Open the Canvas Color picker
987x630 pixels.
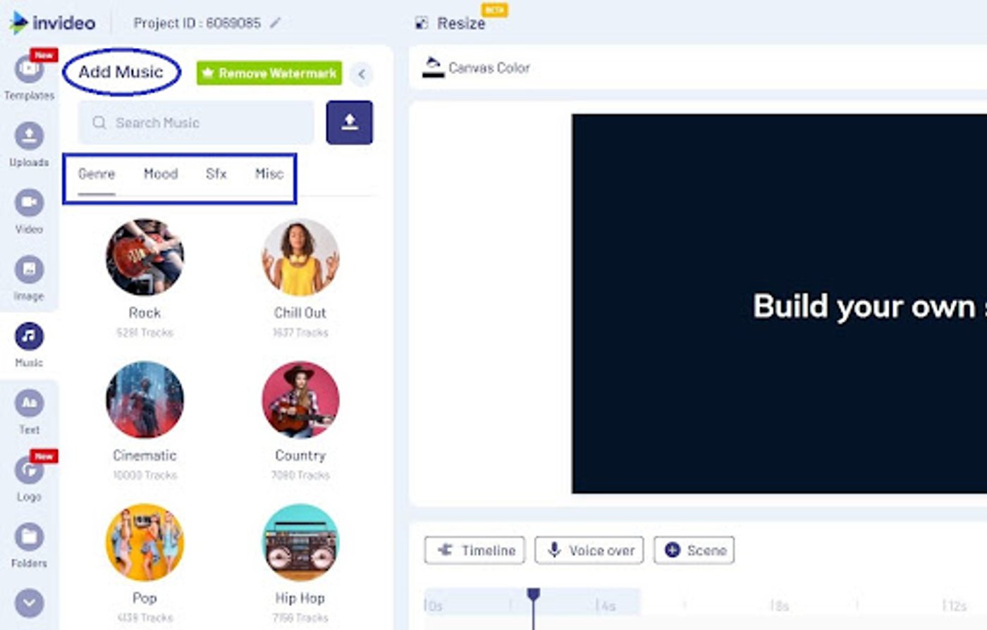click(478, 68)
